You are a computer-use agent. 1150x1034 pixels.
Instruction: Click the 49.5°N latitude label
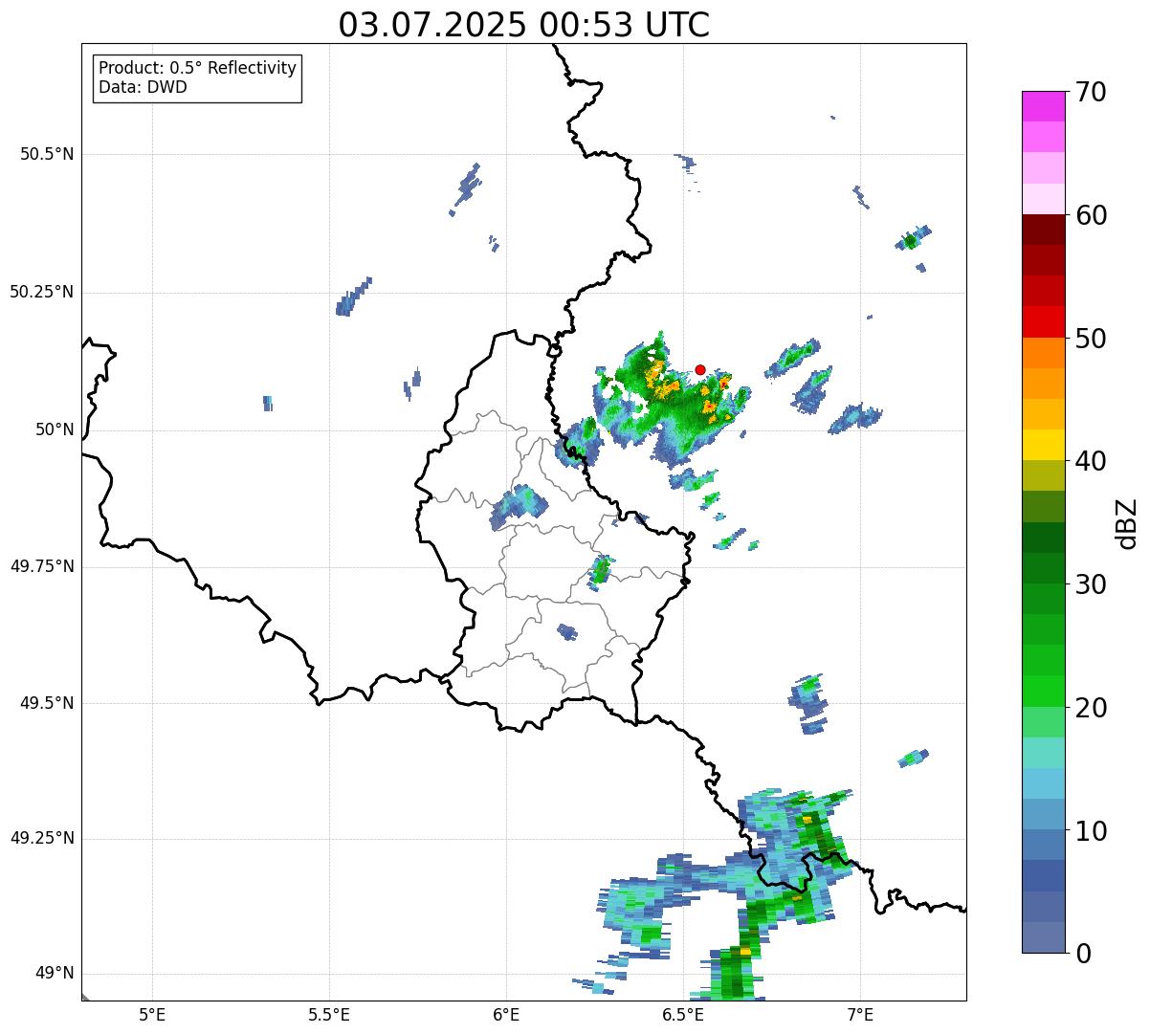(x=46, y=703)
